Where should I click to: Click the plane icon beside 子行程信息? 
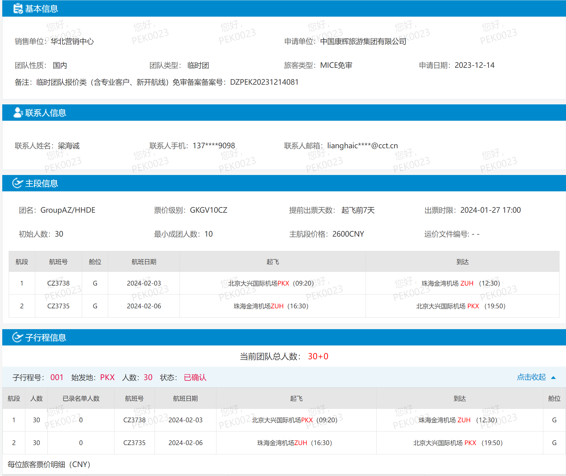tap(17, 337)
